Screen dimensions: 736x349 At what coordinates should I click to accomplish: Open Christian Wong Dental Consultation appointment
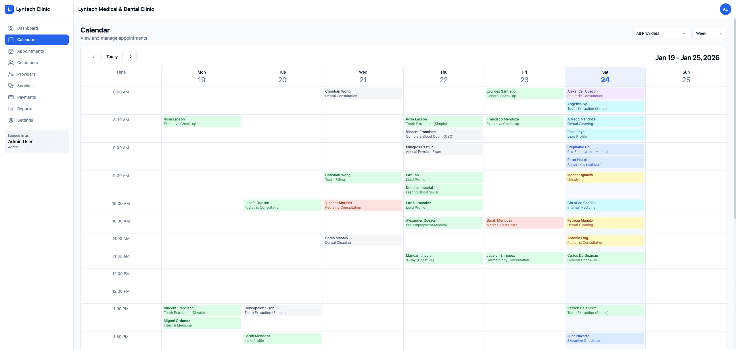pos(363,94)
